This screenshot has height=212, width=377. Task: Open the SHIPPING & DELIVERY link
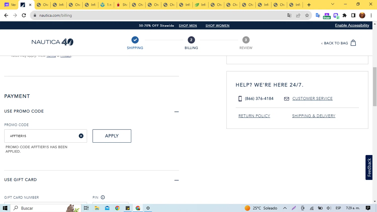click(314, 116)
